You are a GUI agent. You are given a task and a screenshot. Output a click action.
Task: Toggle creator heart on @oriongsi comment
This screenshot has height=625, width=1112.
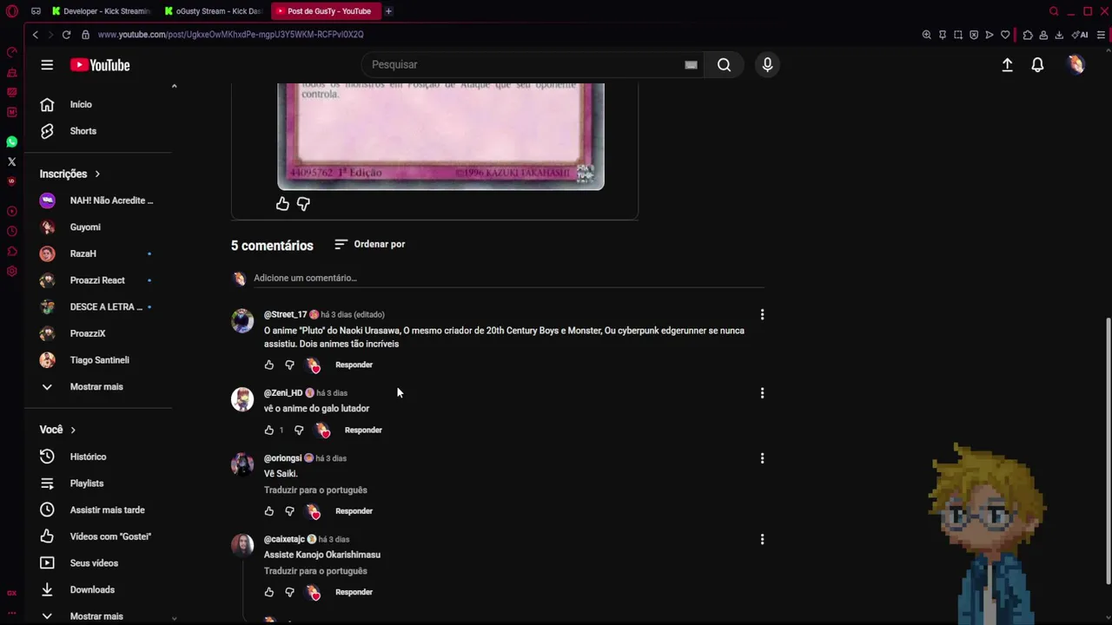[x=314, y=511]
